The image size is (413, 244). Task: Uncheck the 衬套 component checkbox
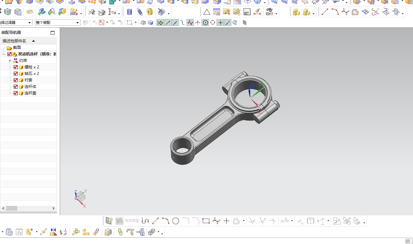point(16,80)
